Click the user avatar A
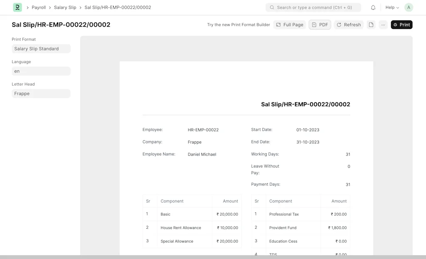426x259 pixels. [x=408, y=7]
